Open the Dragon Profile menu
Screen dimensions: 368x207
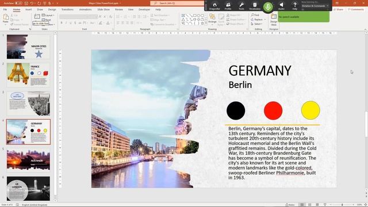[x=228, y=6]
